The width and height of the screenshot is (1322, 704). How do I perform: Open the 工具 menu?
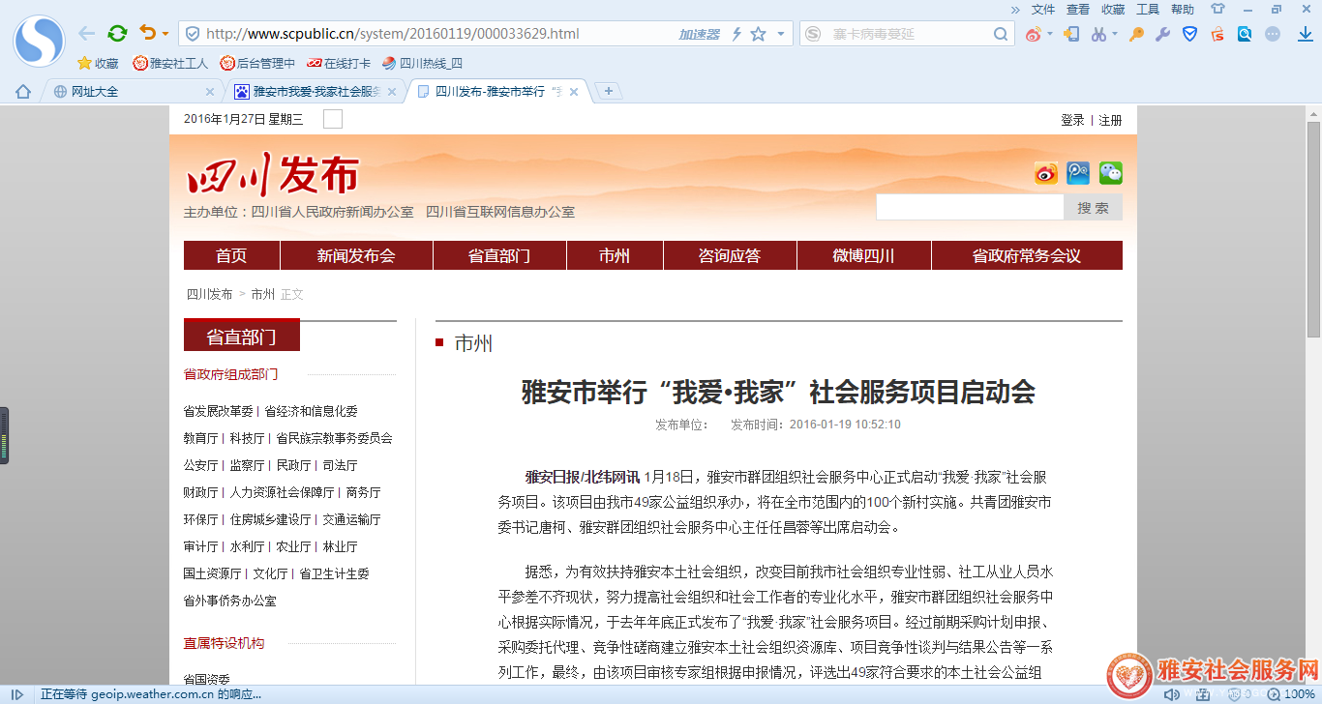pos(1148,10)
